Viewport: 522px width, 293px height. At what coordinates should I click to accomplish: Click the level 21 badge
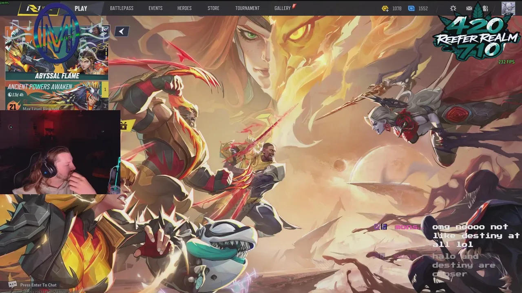pos(13,107)
